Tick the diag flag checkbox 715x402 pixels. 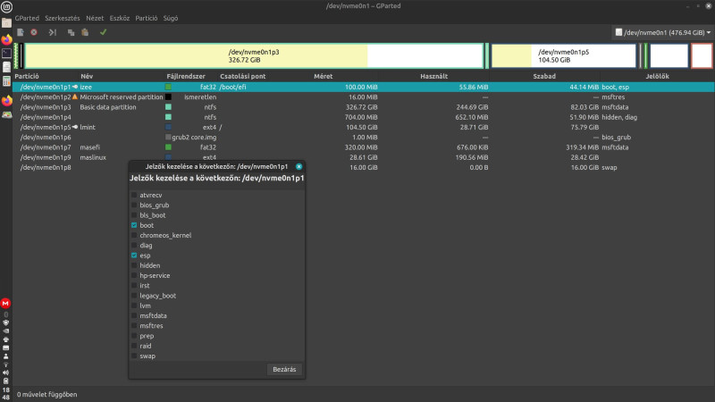[x=134, y=245]
